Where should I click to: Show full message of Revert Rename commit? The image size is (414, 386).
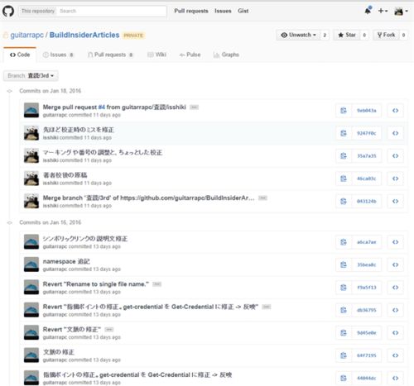pos(156,284)
